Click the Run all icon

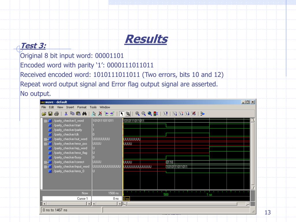click(187, 114)
